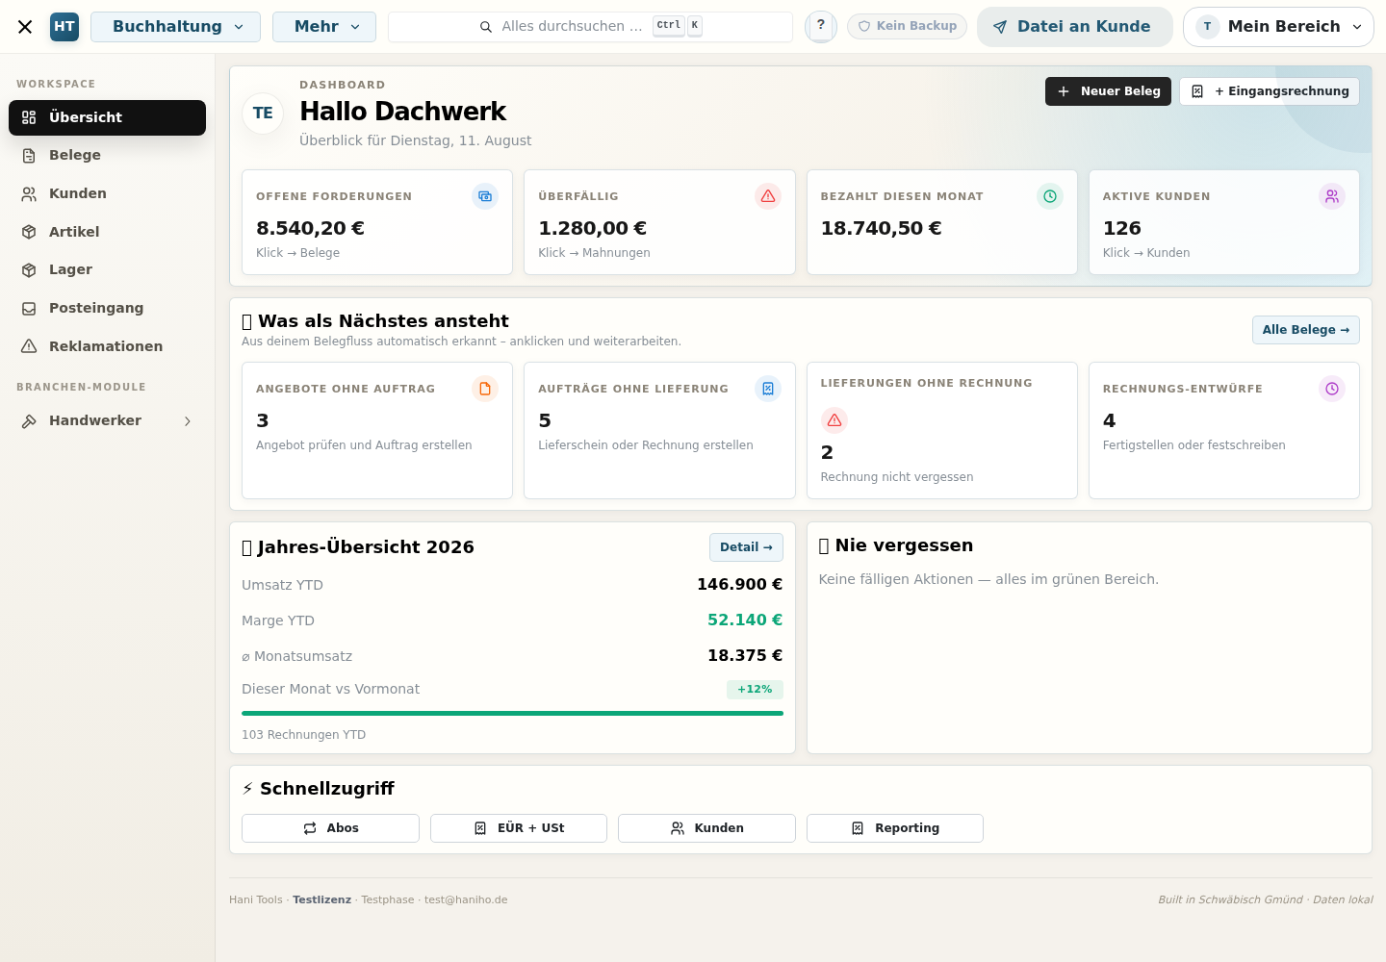Image resolution: width=1386 pixels, height=962 pixels.
Task: Open the 'Rechnungs-Entwürfe' card
Action: [1224, 431]
